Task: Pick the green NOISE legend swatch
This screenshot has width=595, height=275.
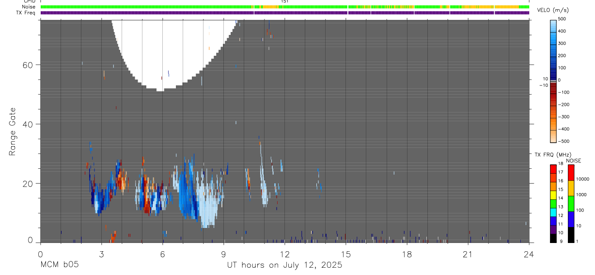Action: coord(571,204)
